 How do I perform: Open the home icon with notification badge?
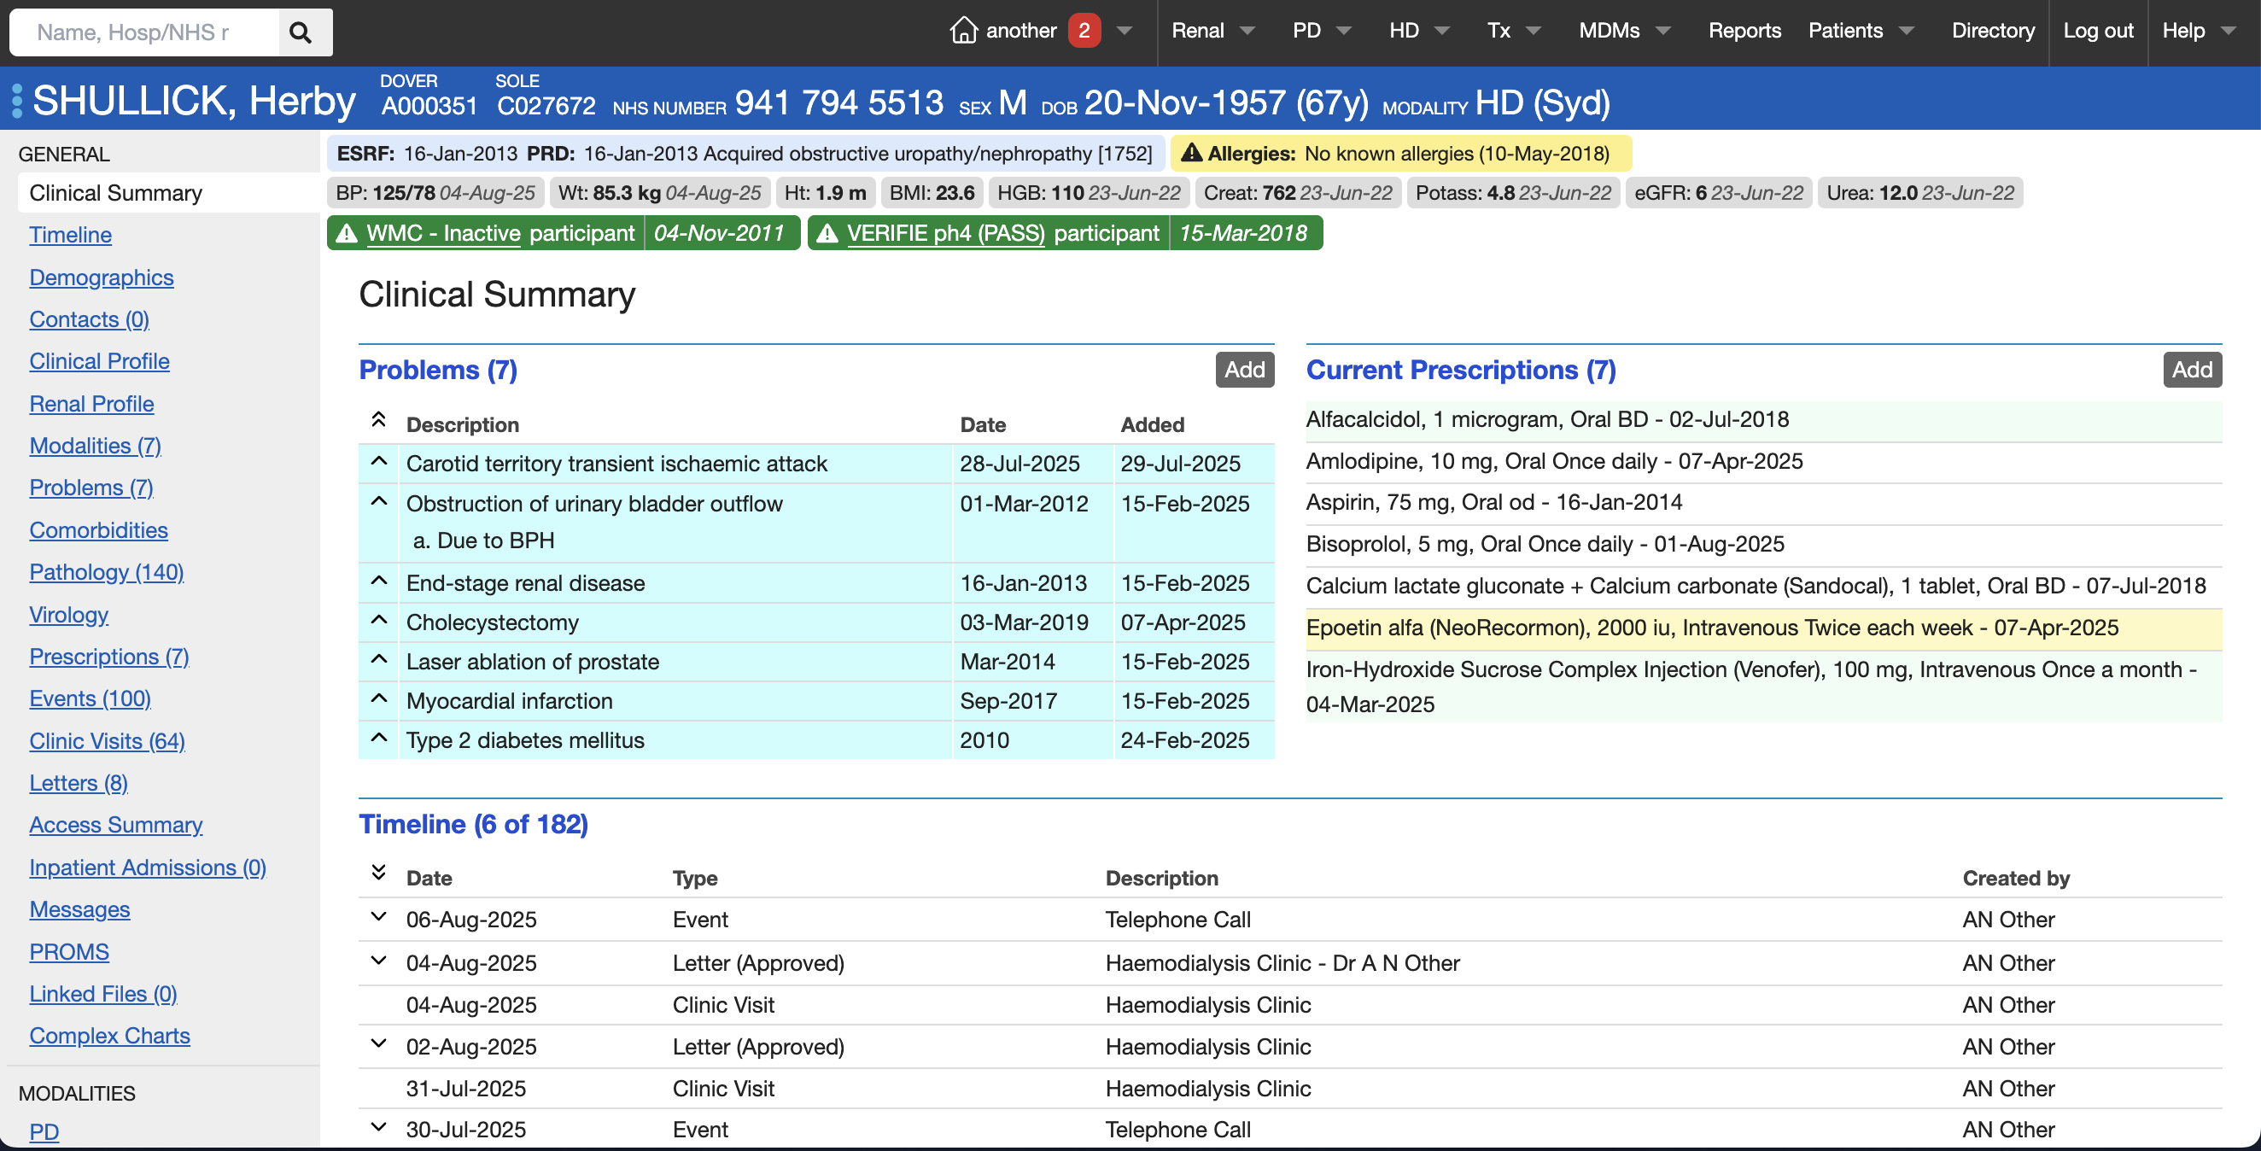coord(964,30)
